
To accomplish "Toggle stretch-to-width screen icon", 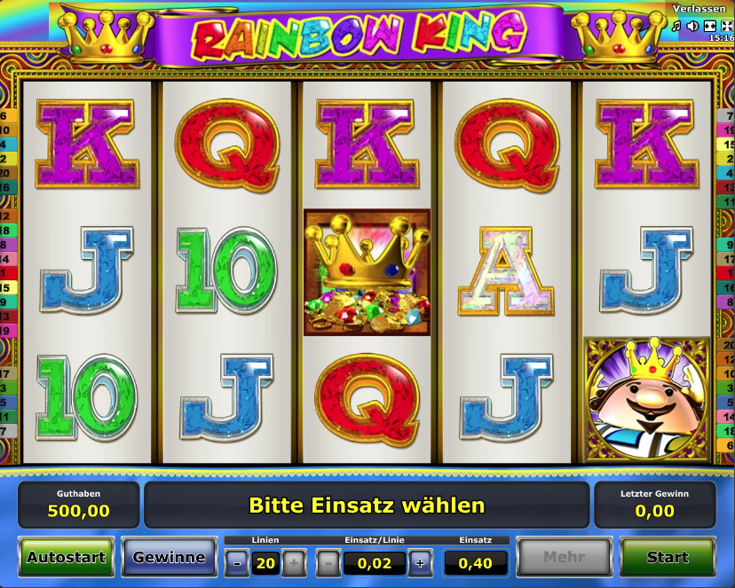I will pos(709,27).
